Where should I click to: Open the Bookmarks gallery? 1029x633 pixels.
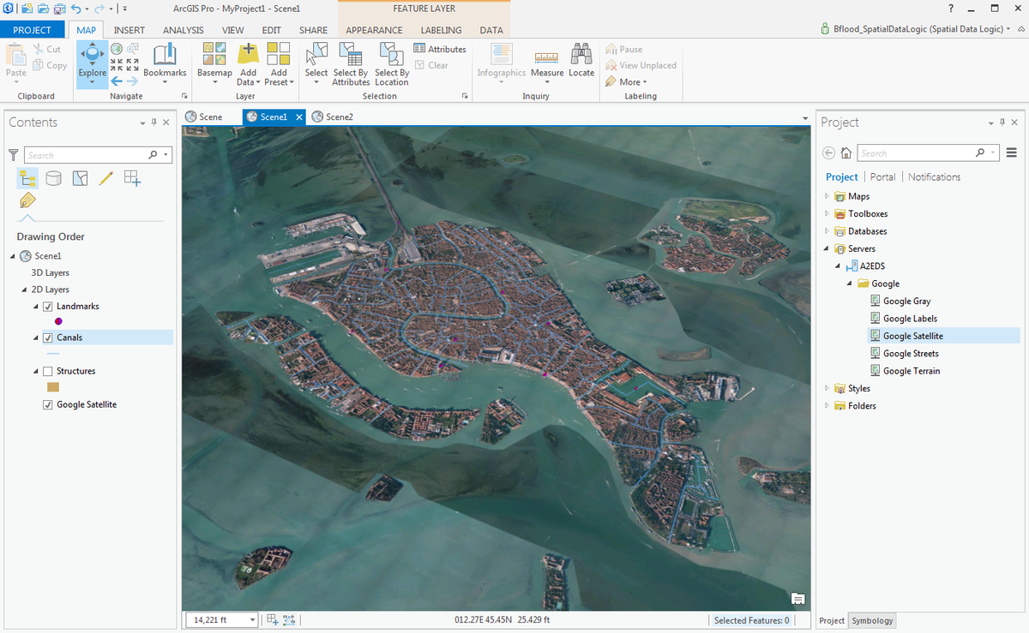click(165, 63)
